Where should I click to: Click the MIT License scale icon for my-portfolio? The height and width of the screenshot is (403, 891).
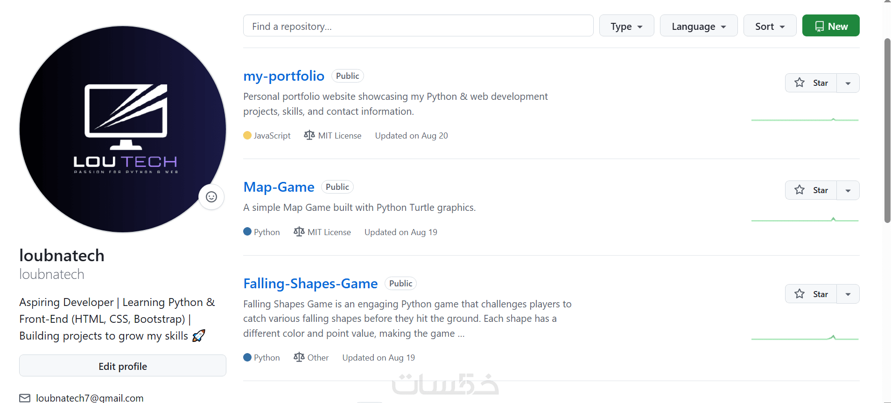(x=309, y=135)
